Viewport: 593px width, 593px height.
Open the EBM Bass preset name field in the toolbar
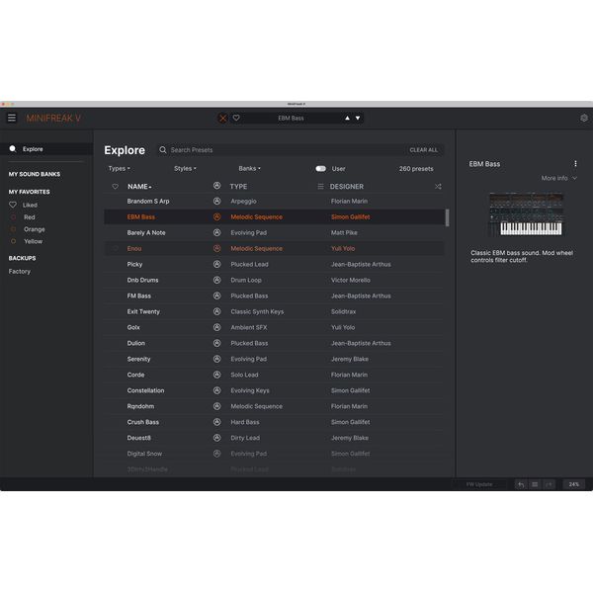point(291,118)
